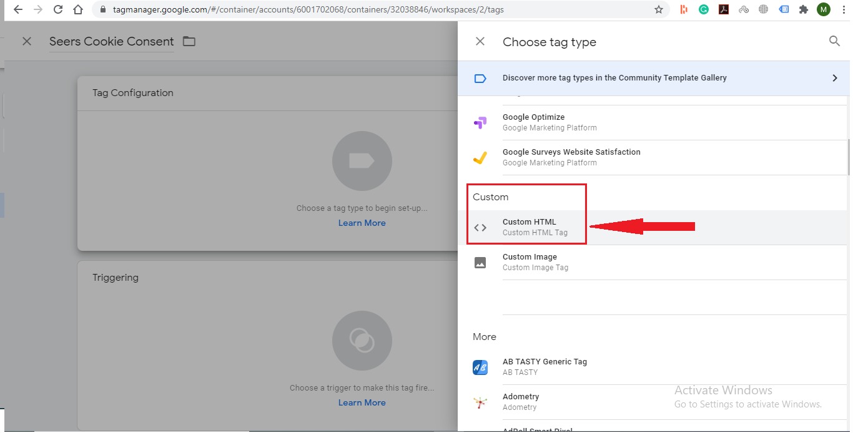View site info via the padlock icon
Image resolution: width=853 pixels, height=433 pixels.
pos(102,10)
